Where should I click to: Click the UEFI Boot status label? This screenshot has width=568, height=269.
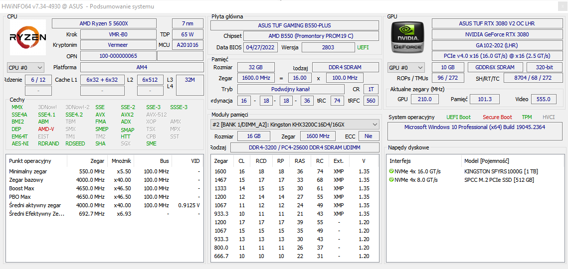tap(458, 117)
